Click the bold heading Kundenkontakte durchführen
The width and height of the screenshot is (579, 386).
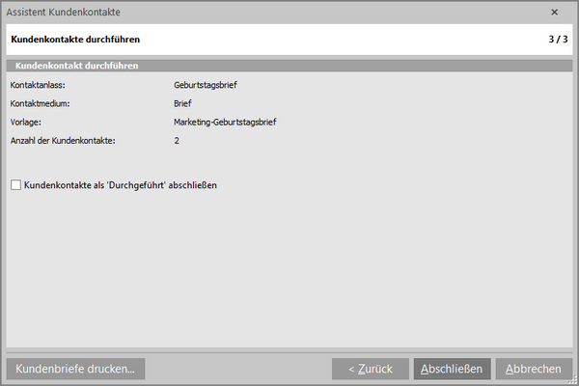click(74, 41)
